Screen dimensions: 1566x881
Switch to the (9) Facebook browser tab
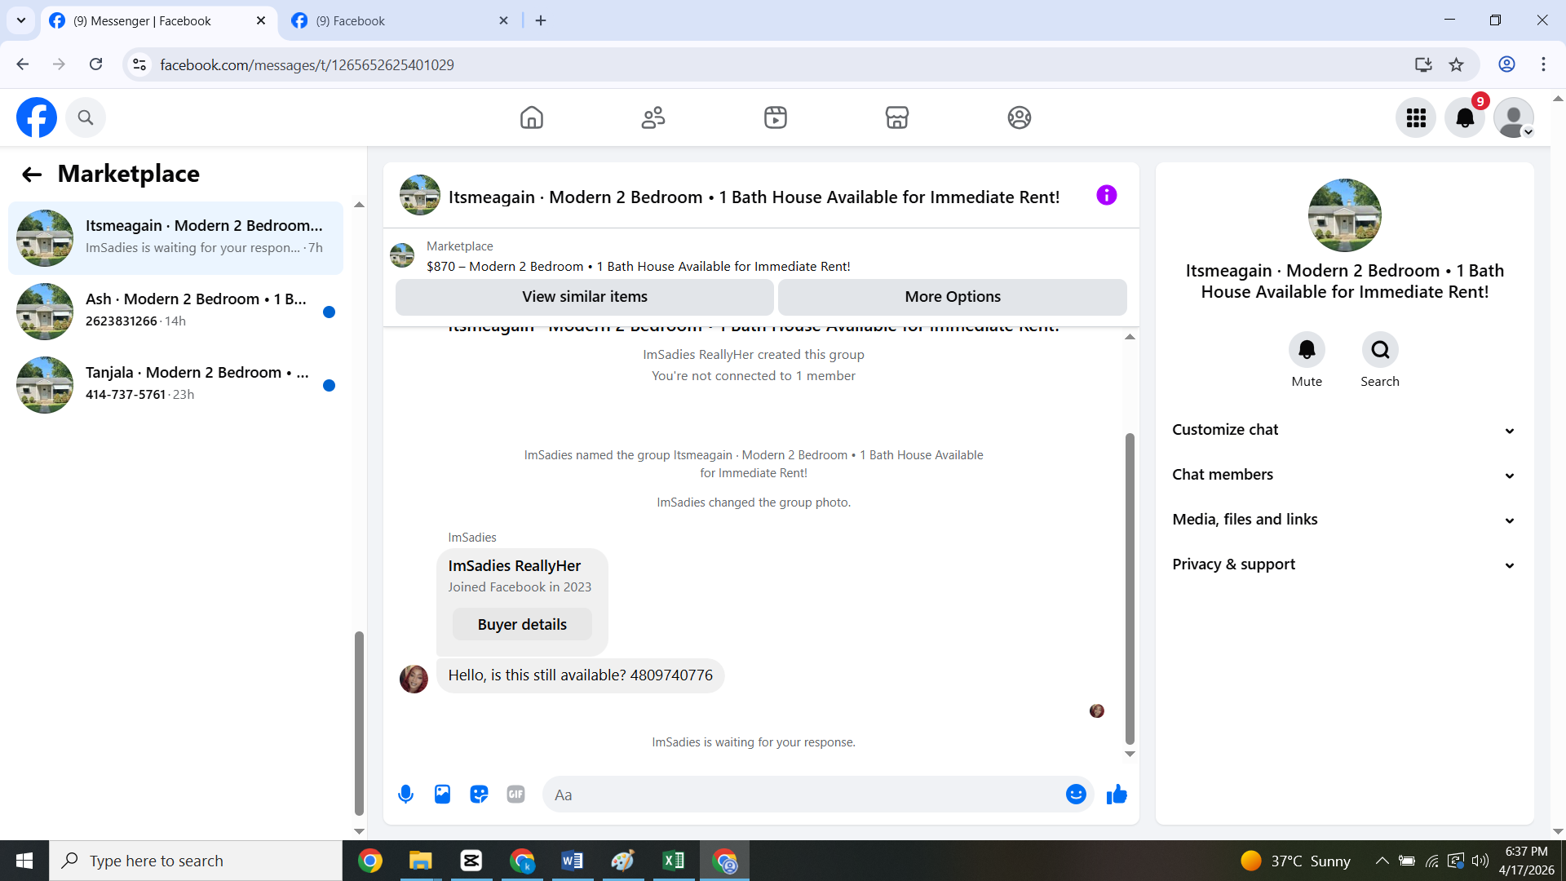pyautogui.click(x=400, y=20)
